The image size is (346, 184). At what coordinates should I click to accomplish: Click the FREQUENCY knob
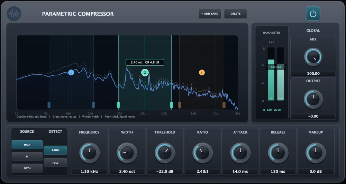tap(89, 153)
